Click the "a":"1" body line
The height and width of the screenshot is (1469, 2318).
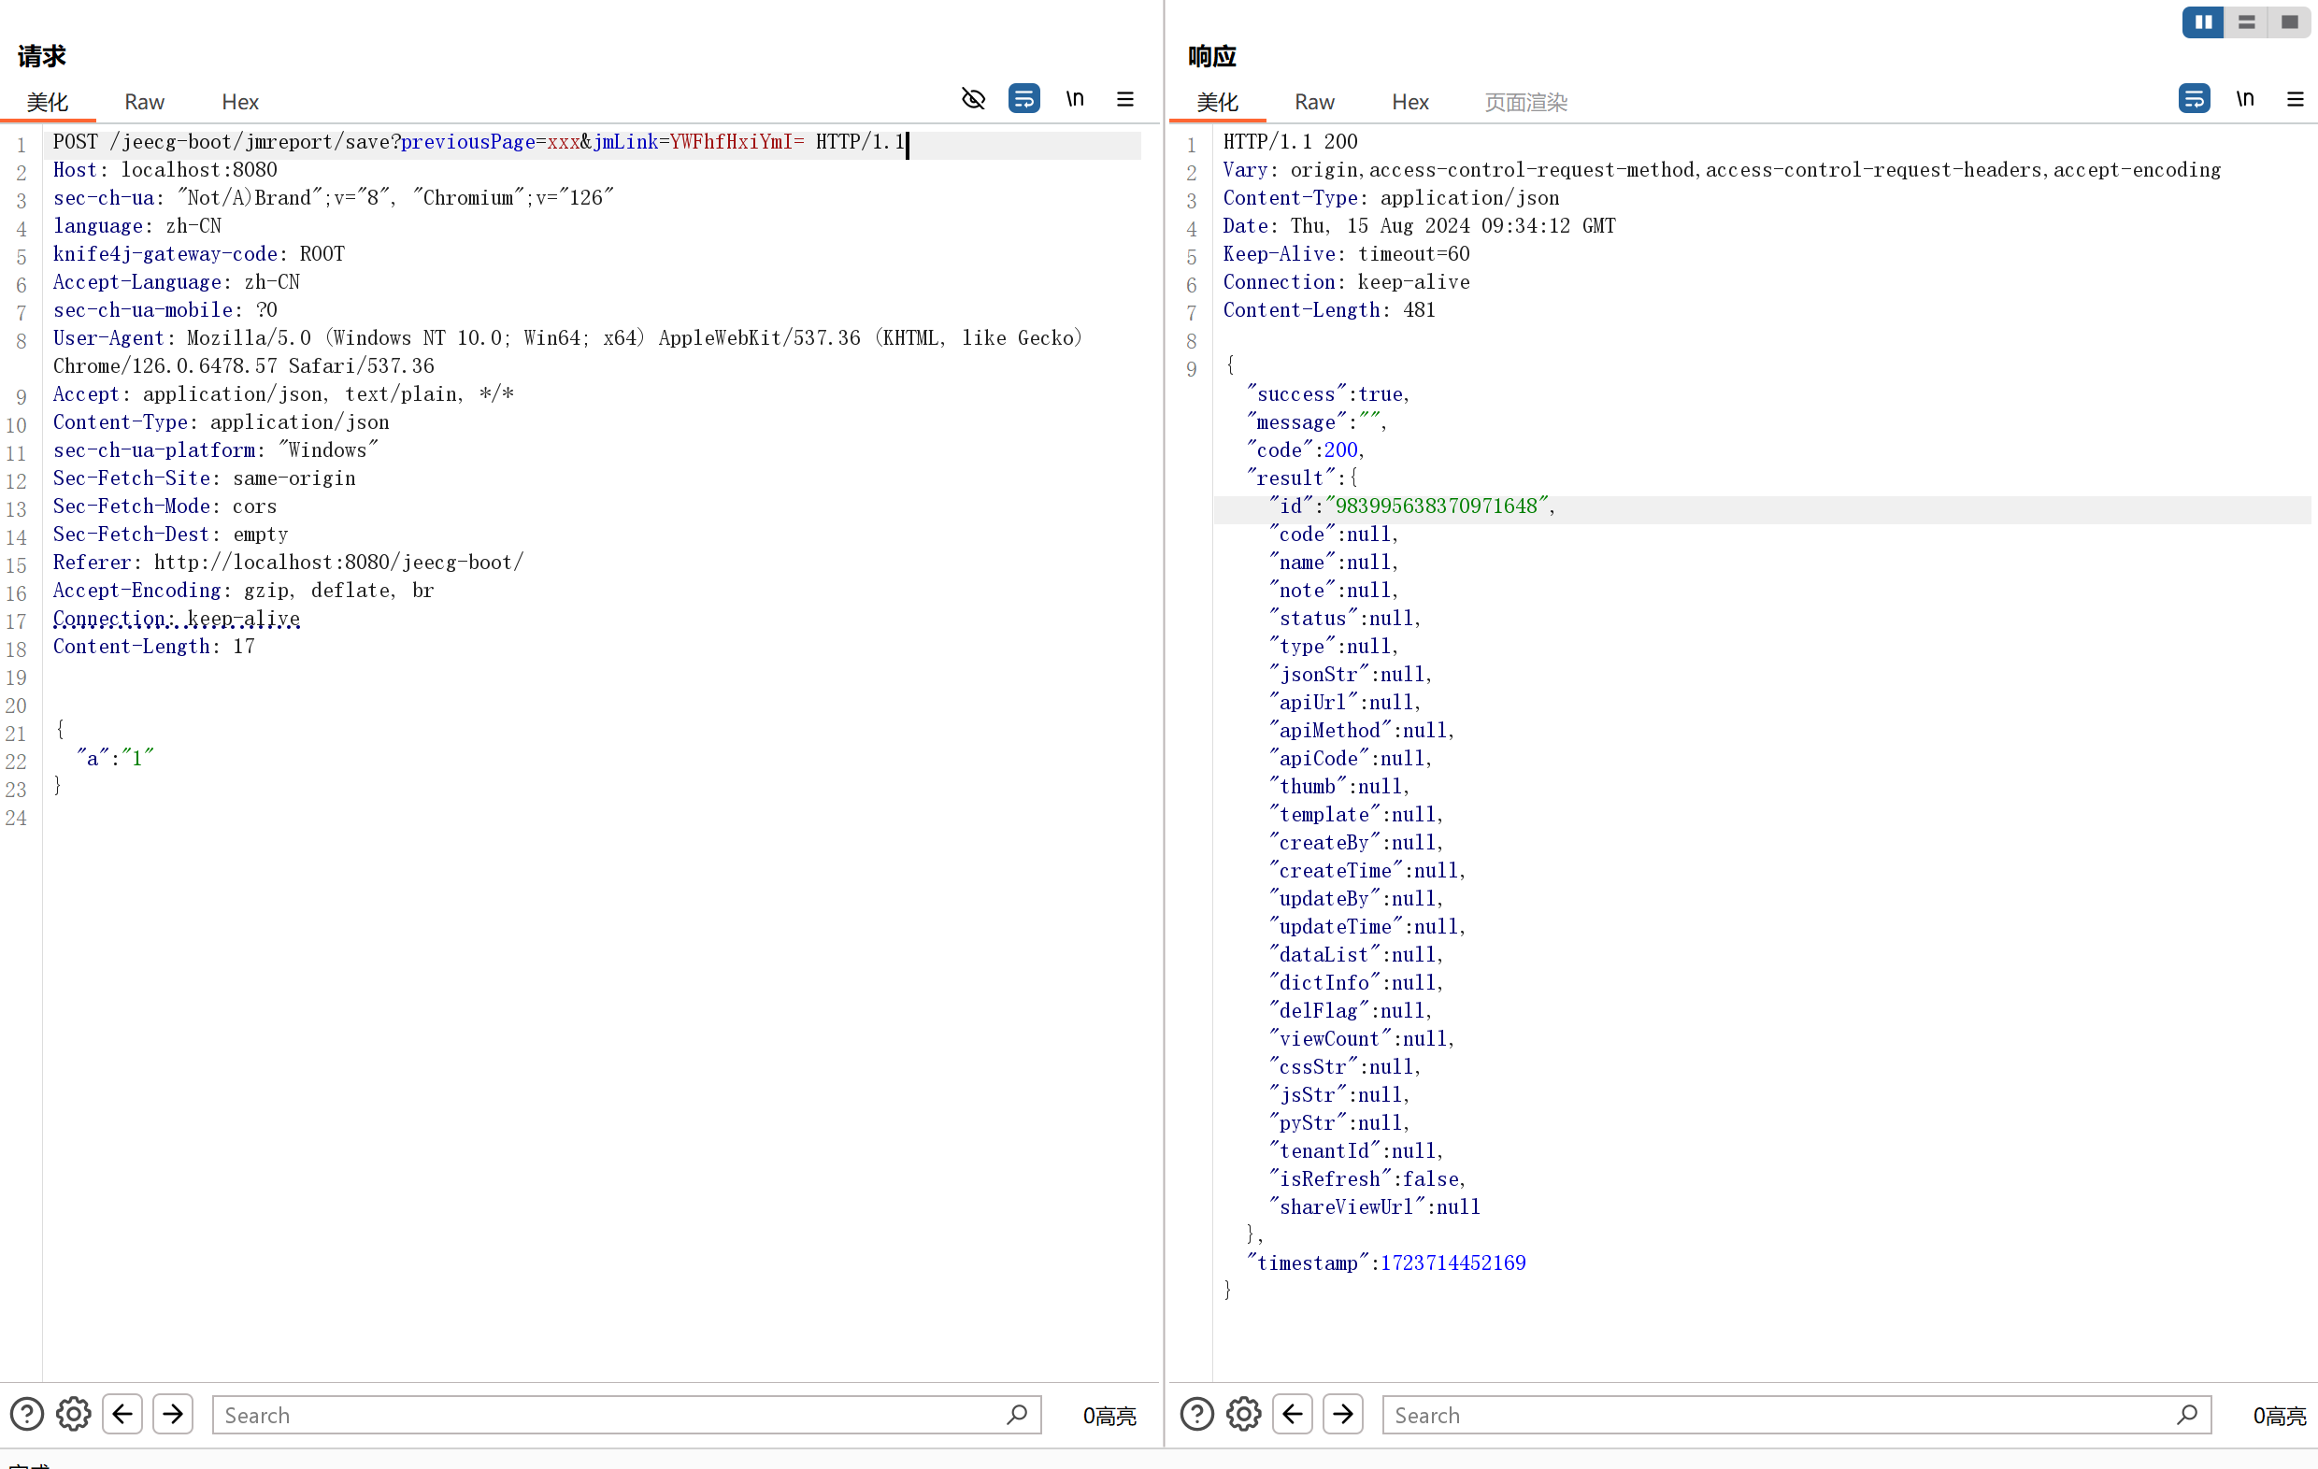[116, 759]
